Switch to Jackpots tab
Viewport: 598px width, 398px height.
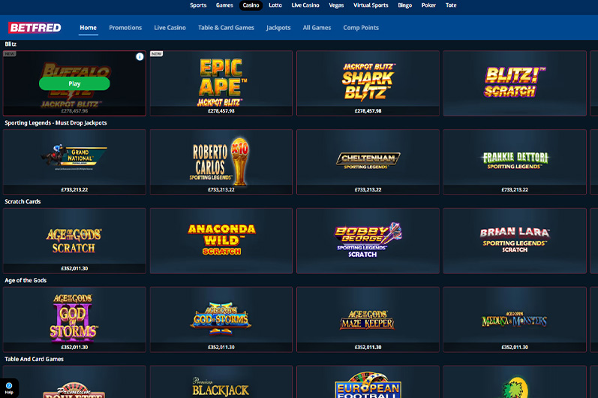click(x=278, y=28)
